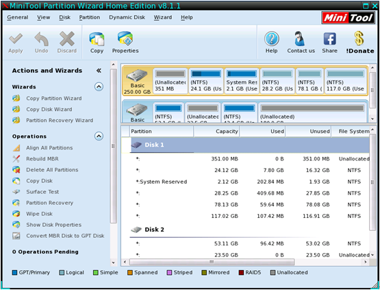Collapse the Operations section chevron
Image resolution: width=380 pixels, height=290 pixels.
[x=99, y=136]
